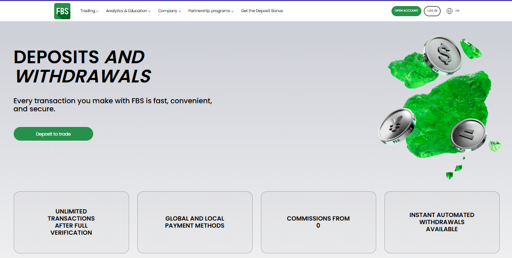
Task: Click the Open Account button
Action: coord(406,11)
